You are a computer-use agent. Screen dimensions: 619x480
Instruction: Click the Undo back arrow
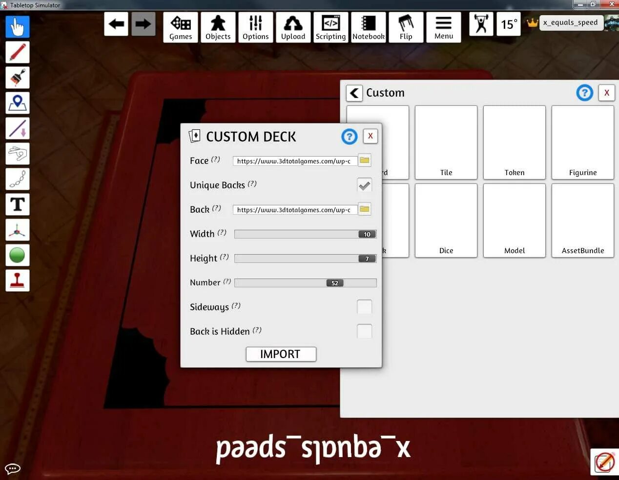click(x=116, y=24)
